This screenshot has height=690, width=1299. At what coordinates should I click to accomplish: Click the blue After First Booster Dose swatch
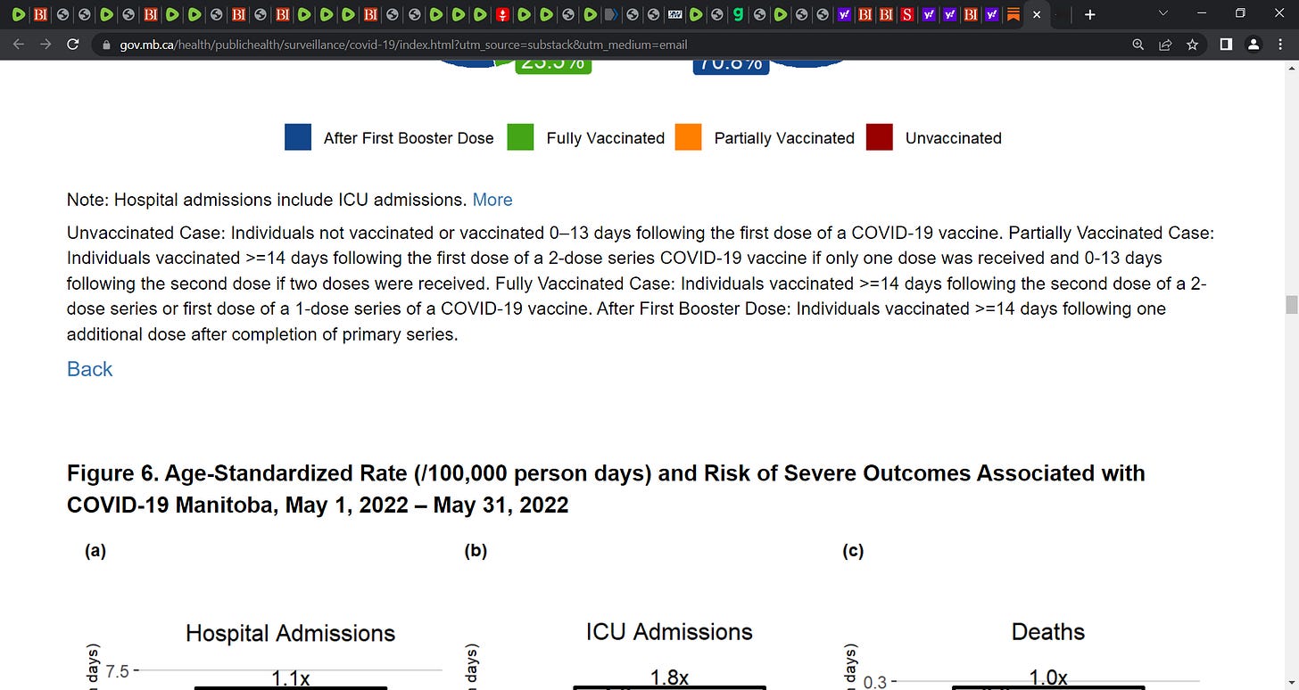pyautogui.click(x=298, y=137)
